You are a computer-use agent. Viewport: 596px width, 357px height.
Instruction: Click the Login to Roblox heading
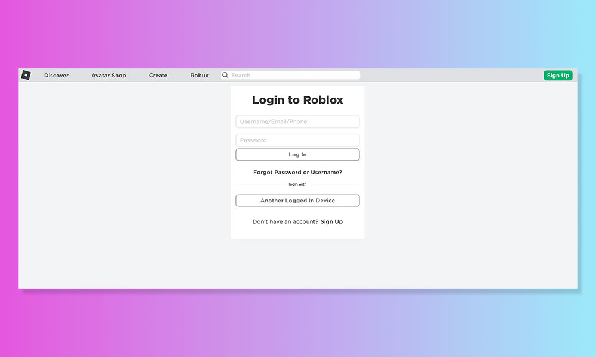[297, 100]
